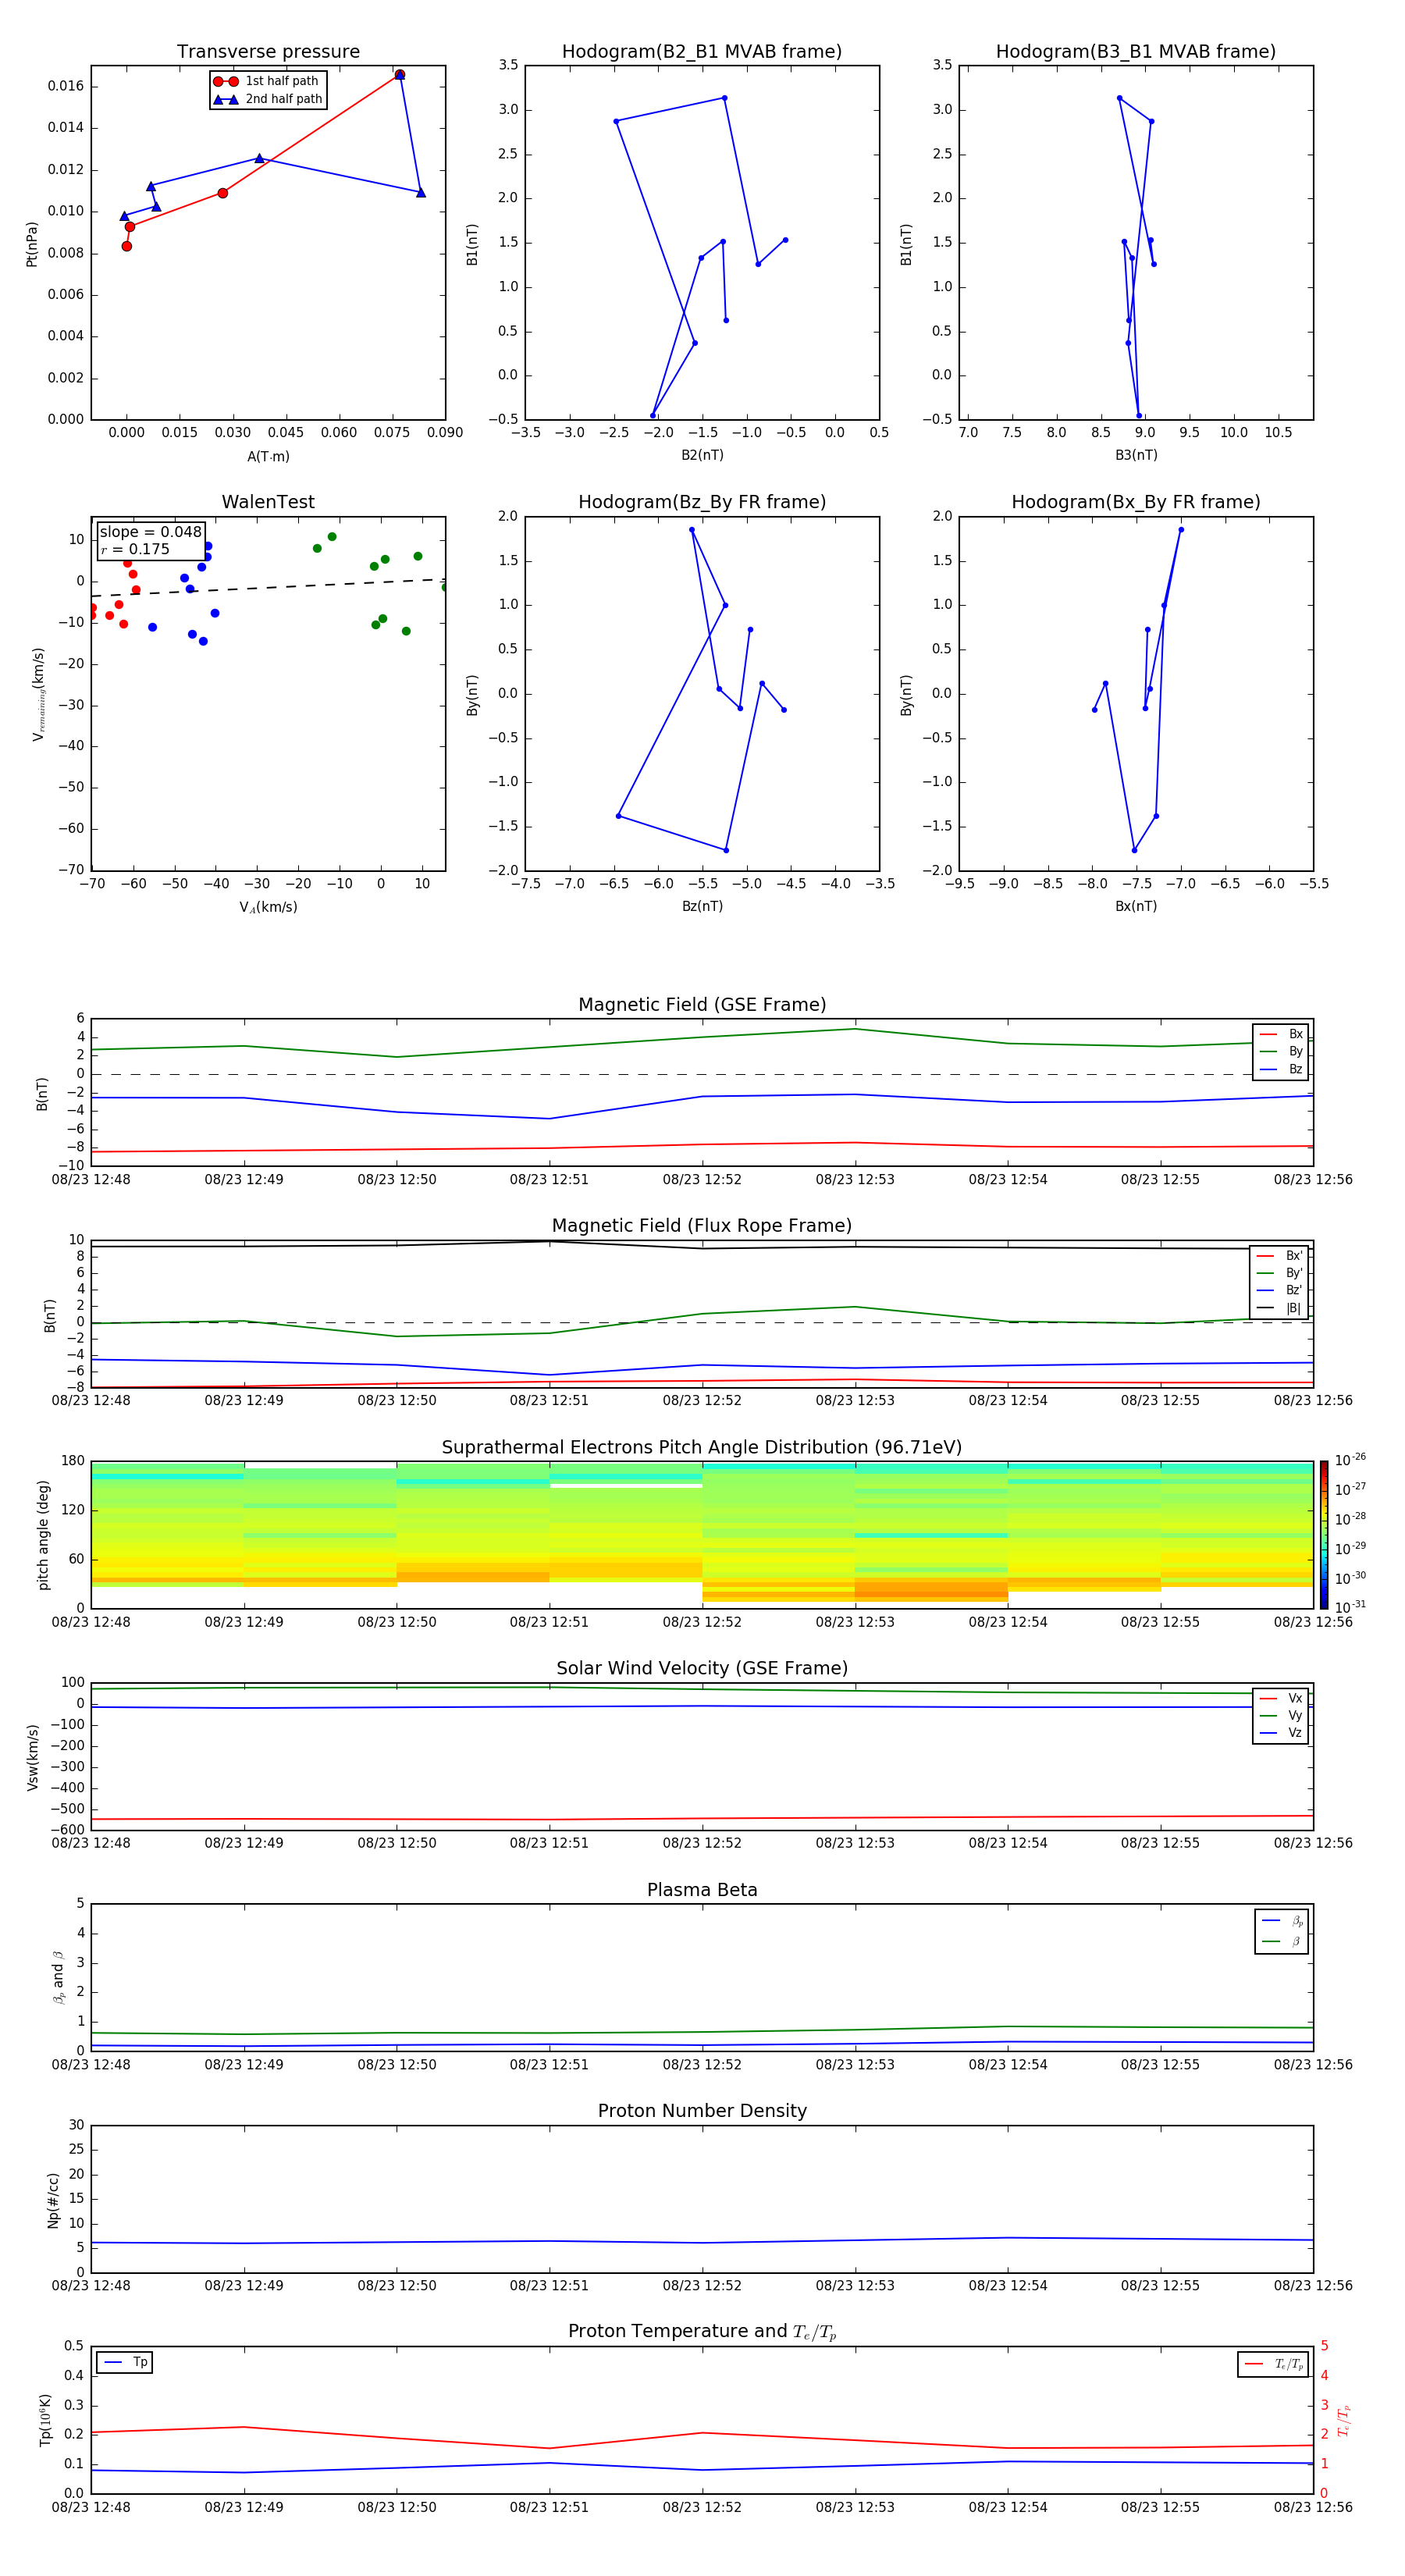This screenshot has width=1405, height=2576.
Task: Click the 'Vy' legend entry in velocity plot
Action: click(x=1281, y=1715)
